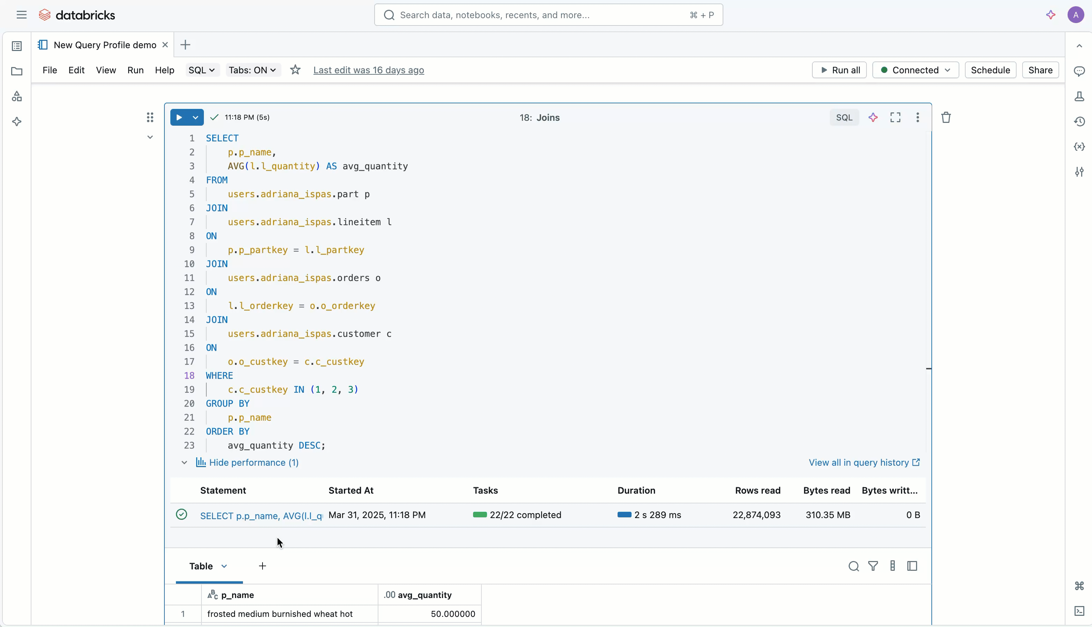Expand cell to fullscreen focus mode
The height and width of the screenshot is (627, 1092).
(895, 118)
